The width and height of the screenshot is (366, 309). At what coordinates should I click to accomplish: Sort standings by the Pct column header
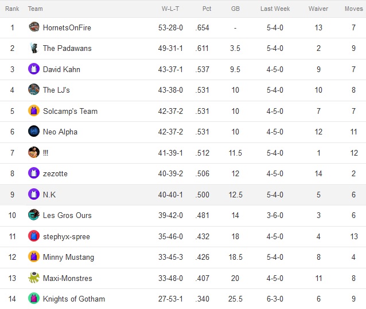207,9
